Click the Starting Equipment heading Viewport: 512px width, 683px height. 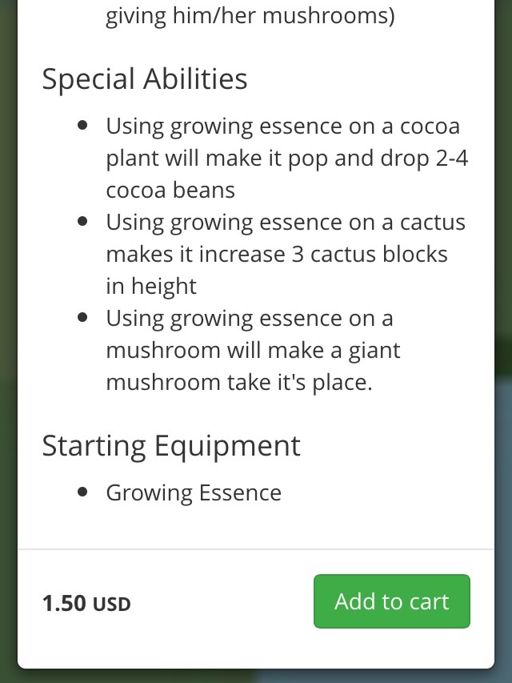coord(171,445)
